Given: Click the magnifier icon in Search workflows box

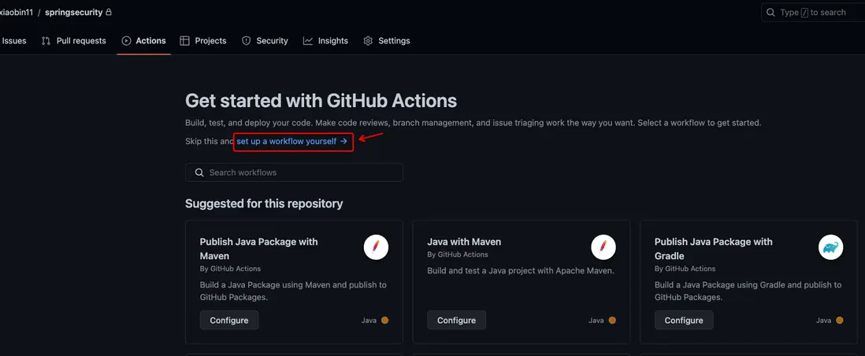Looking at the screenshot, I should [x=197, y=172].
